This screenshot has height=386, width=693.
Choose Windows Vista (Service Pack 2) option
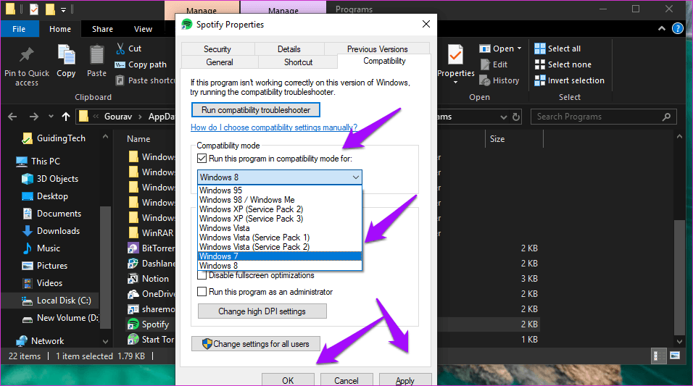click(x=279, y=247)
